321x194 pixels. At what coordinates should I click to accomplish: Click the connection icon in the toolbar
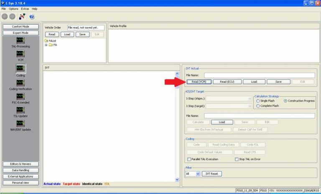pyautogui.click(x=22, y=17)
